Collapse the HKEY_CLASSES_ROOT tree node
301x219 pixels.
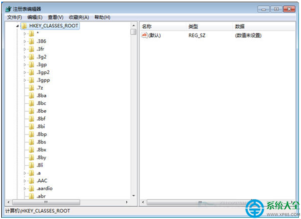[x=18, y=26]
